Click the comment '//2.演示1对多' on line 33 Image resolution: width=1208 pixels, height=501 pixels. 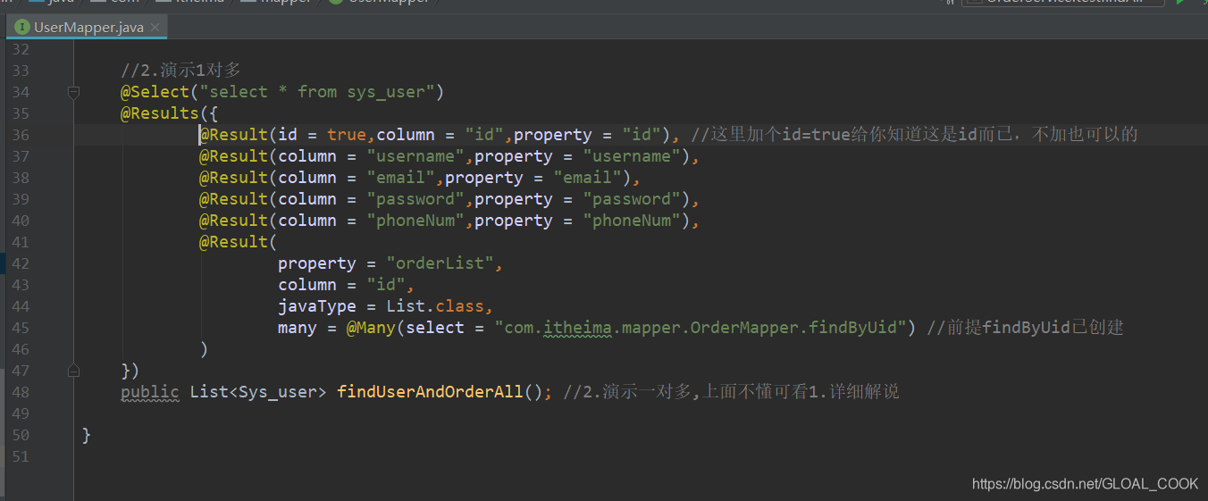tap(180, 71)
